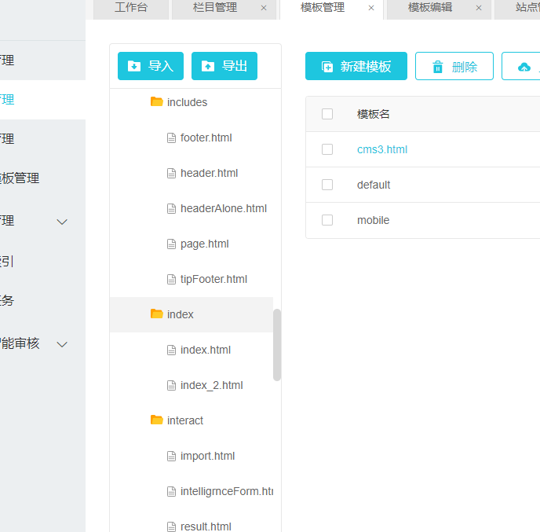Screen dimensions: 540x532
Task: Close the 栏目管理 tab
Action: 264,8
